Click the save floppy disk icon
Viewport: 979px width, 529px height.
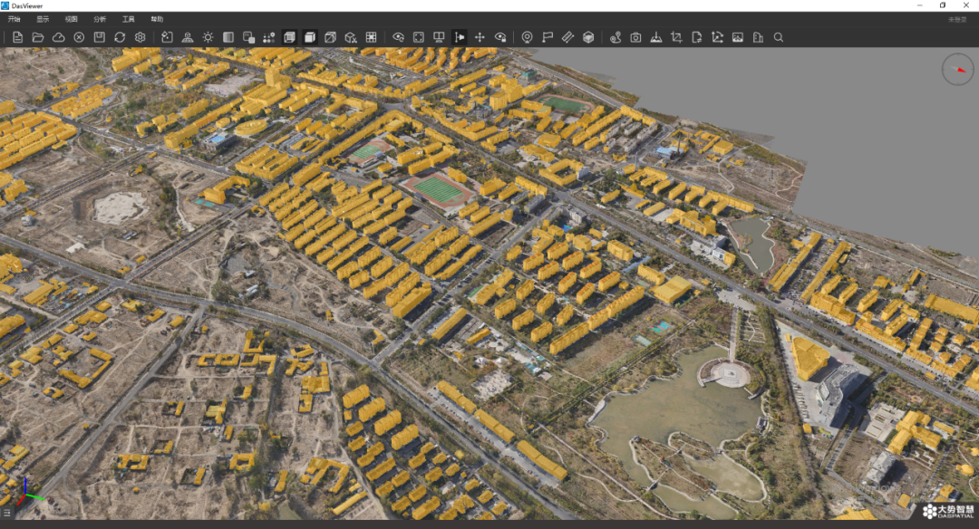pos(100,37)
